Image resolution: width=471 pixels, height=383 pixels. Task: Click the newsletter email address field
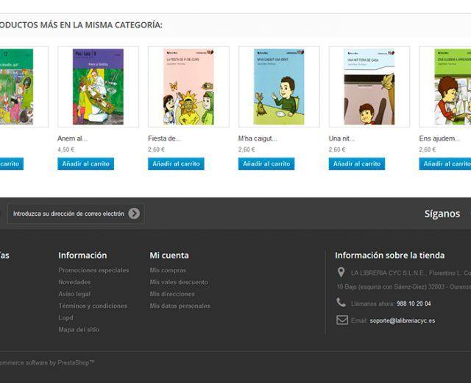(76, 214)
